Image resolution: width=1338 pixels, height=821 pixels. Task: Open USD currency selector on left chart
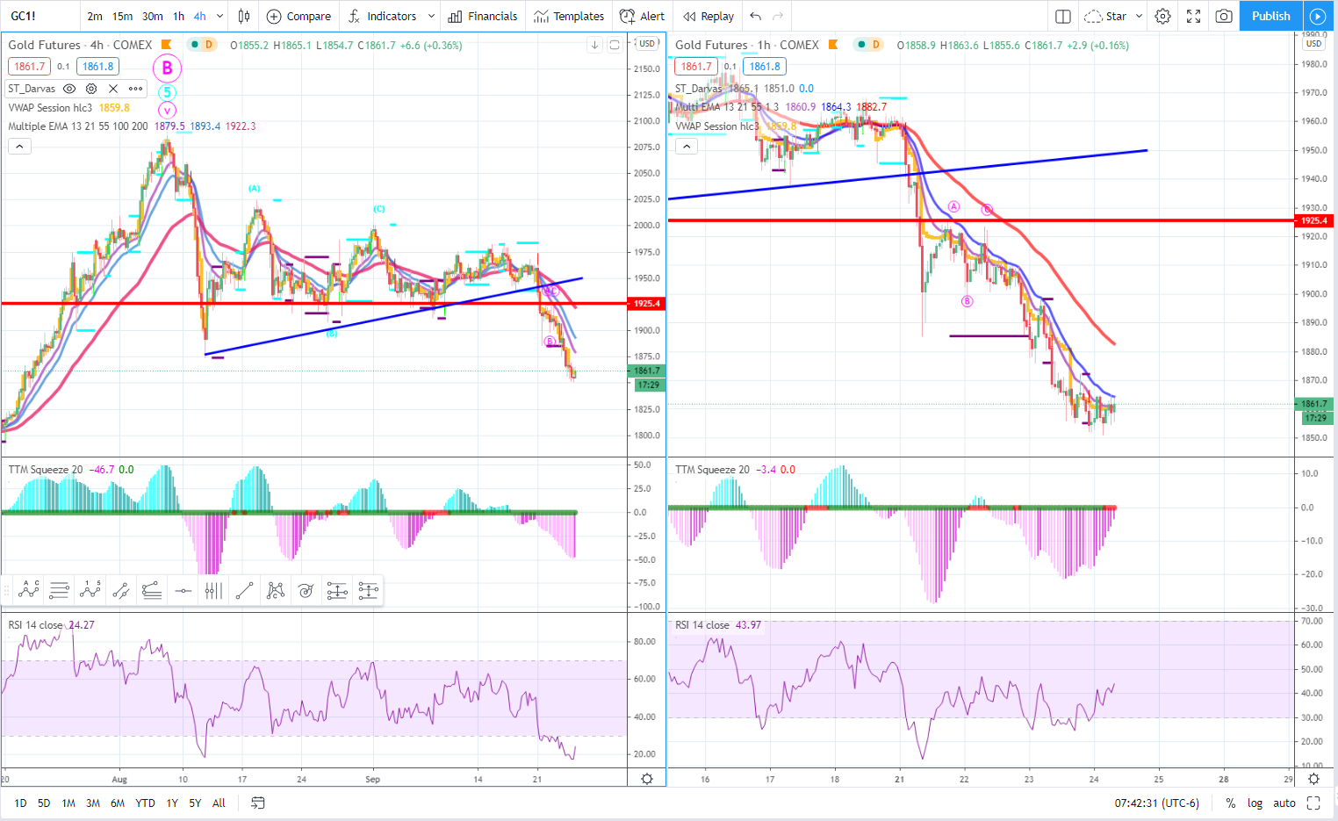coord(647,43)
